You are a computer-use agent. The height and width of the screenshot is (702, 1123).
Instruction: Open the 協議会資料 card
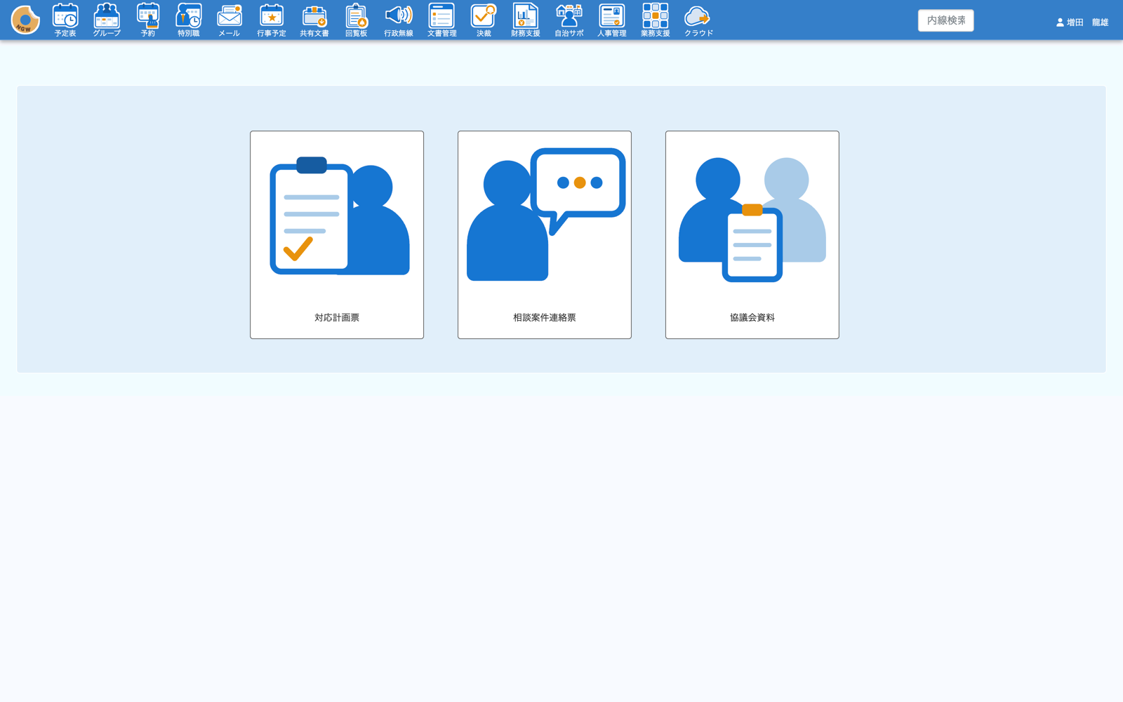point(752,234)
